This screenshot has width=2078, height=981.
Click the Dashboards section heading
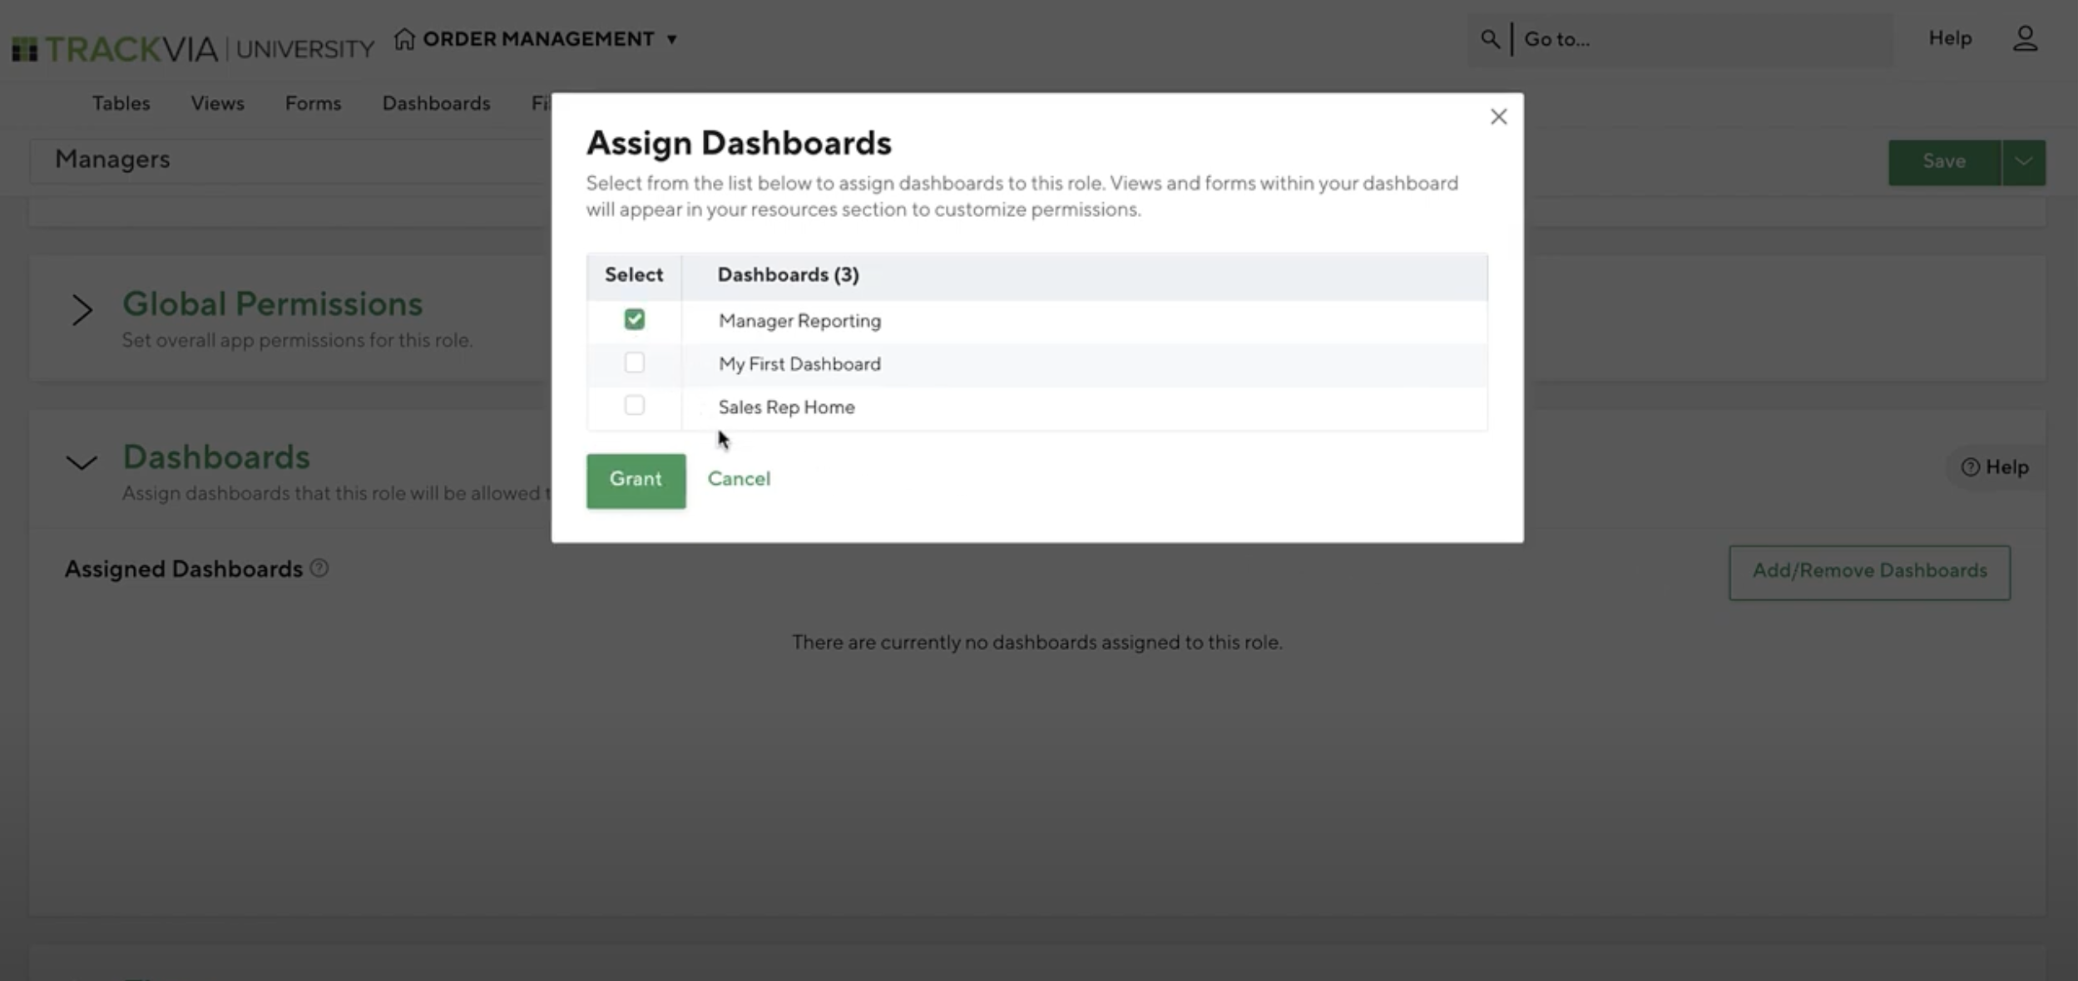point(216,457)
